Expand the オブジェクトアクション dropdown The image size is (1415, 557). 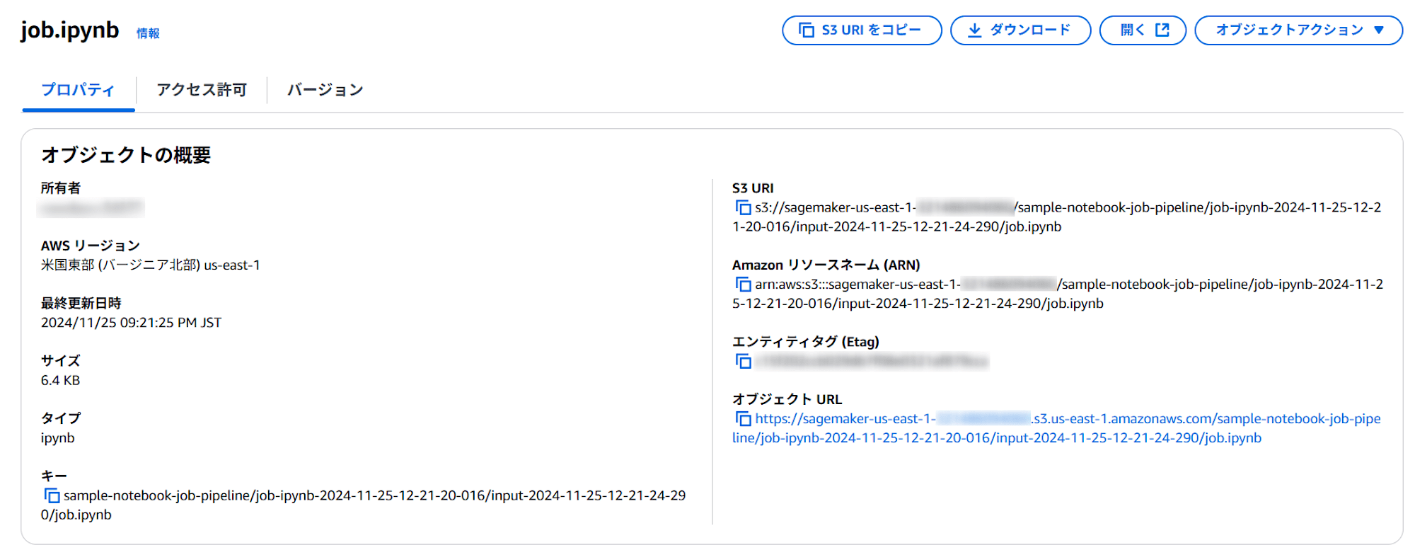(x=1298, y=30)
